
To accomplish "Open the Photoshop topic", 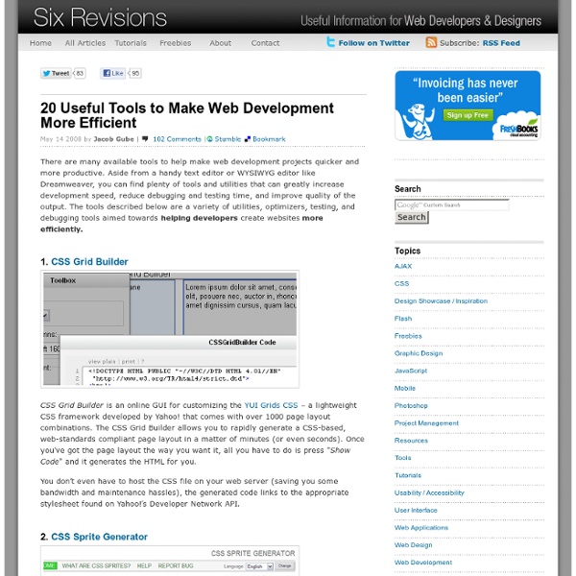I will 411,405.
